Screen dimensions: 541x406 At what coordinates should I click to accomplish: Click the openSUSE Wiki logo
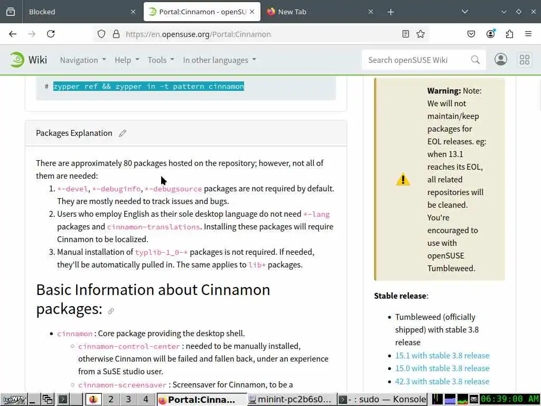pyautogui.click(x=29, y=60)
